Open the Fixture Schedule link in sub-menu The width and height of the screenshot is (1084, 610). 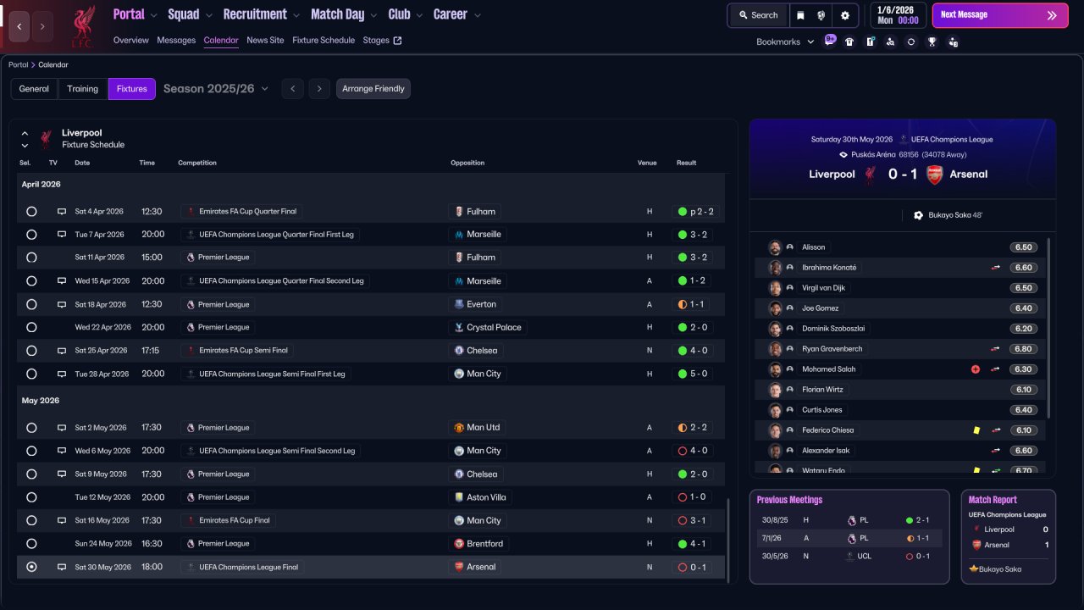(x=324, y=40)
